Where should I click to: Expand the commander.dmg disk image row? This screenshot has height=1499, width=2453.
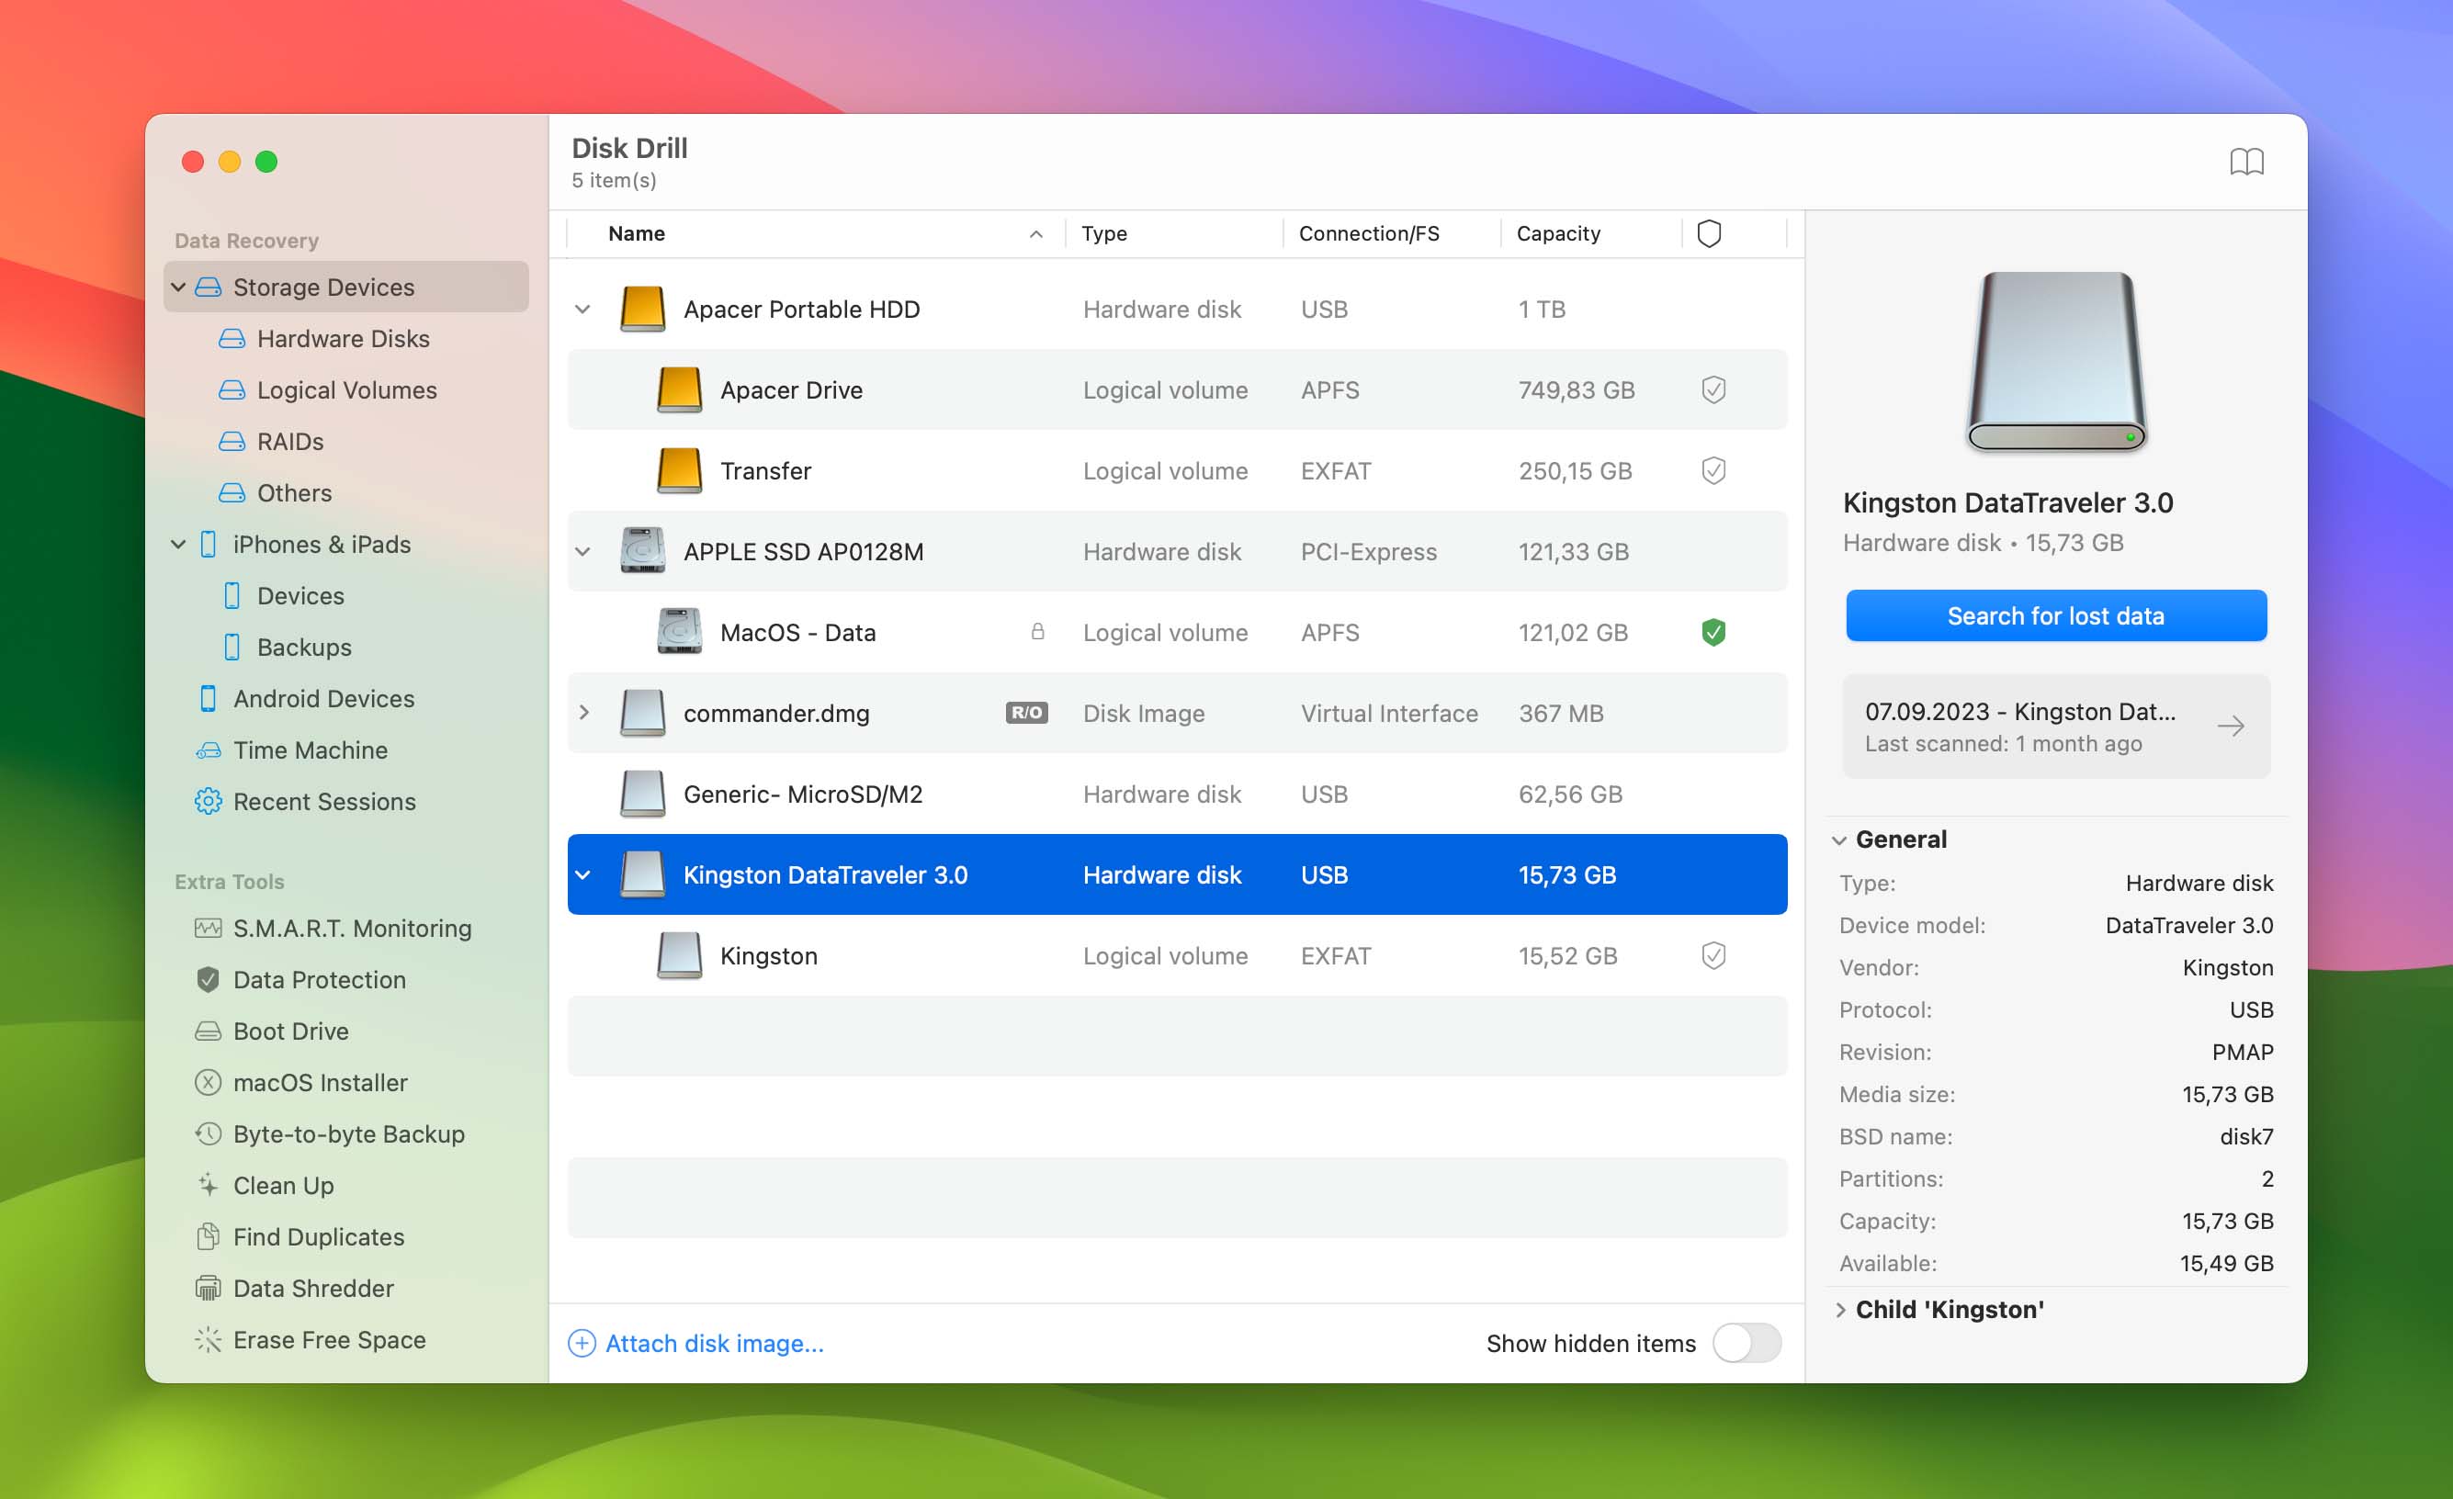(x=582, y=713)
